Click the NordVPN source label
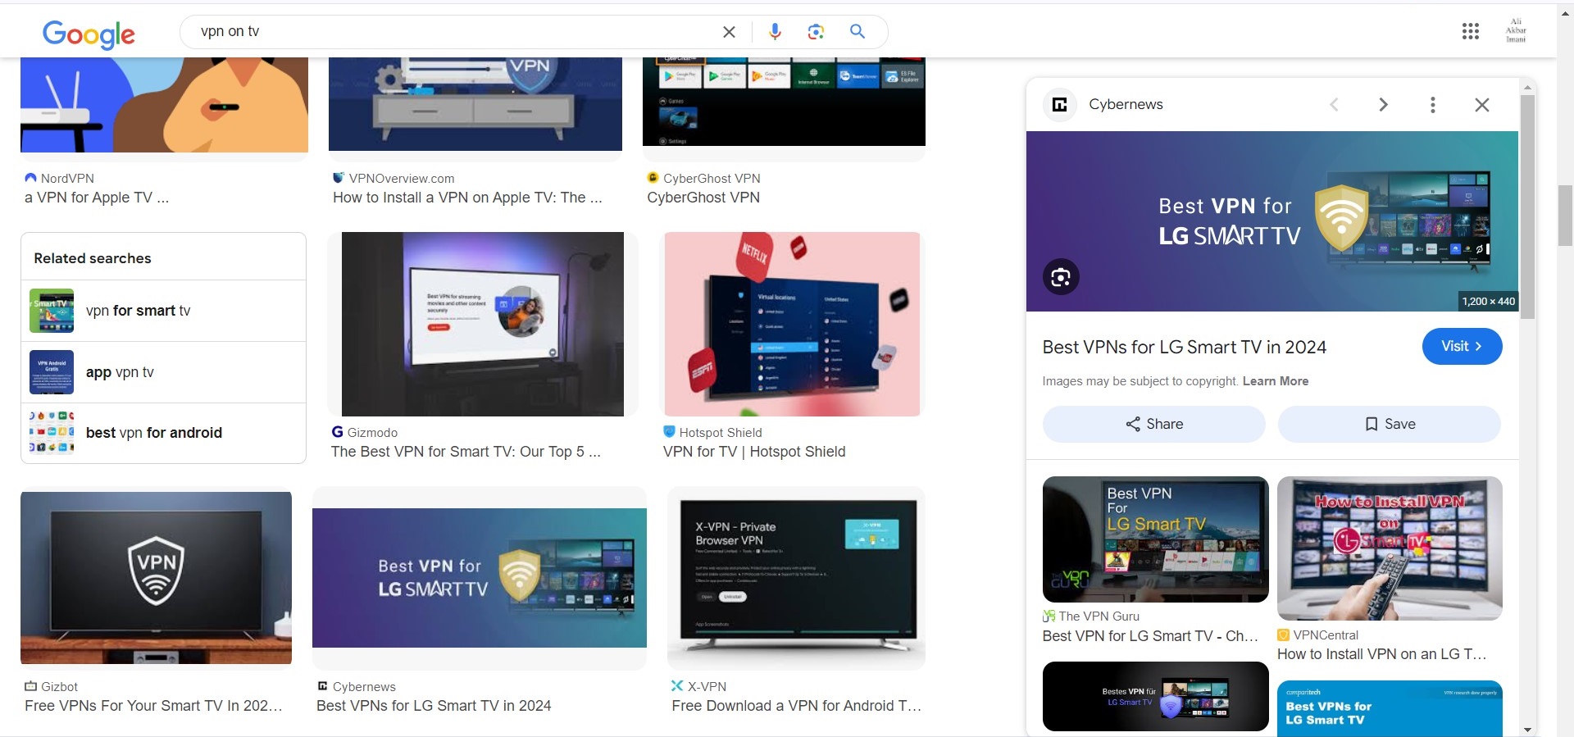The height and width of the screenshot is (737, 1574). [67, 179]
